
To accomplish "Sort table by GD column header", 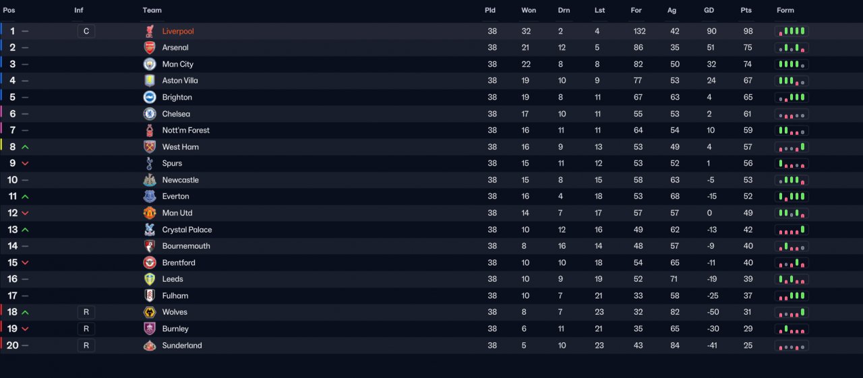I will 709,10.
